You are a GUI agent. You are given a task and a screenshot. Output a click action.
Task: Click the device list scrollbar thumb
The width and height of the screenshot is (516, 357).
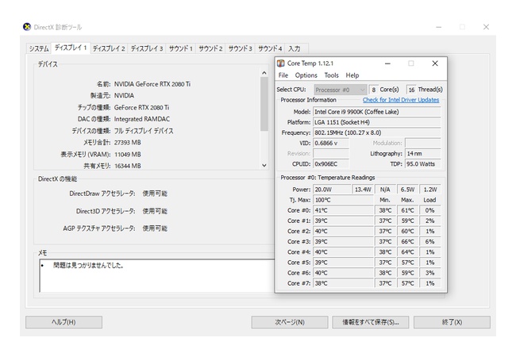point(264,104)
